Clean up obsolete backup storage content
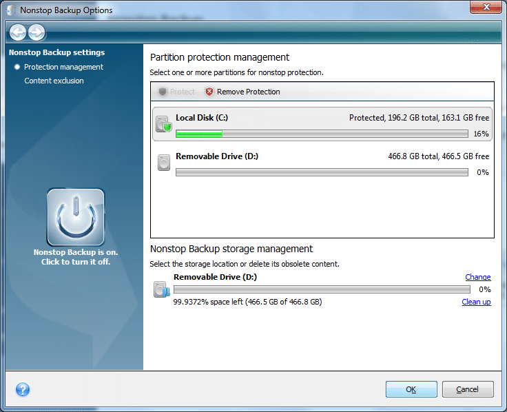 point(476,302)
